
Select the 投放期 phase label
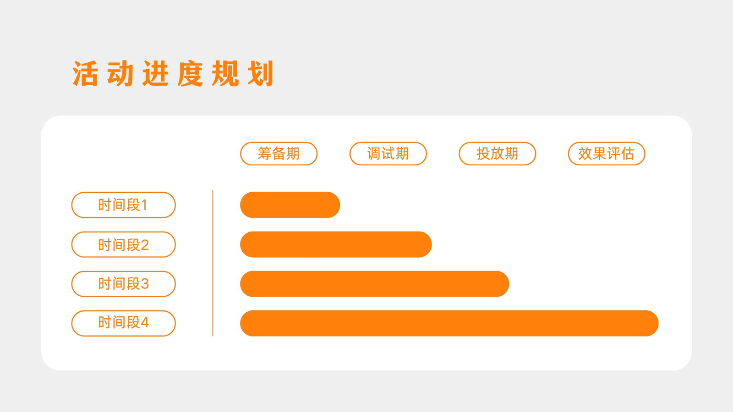click(497, 154)
